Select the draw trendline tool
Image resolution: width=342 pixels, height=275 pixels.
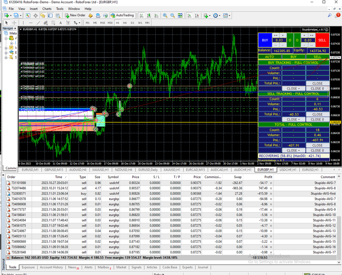click(38, 23)
